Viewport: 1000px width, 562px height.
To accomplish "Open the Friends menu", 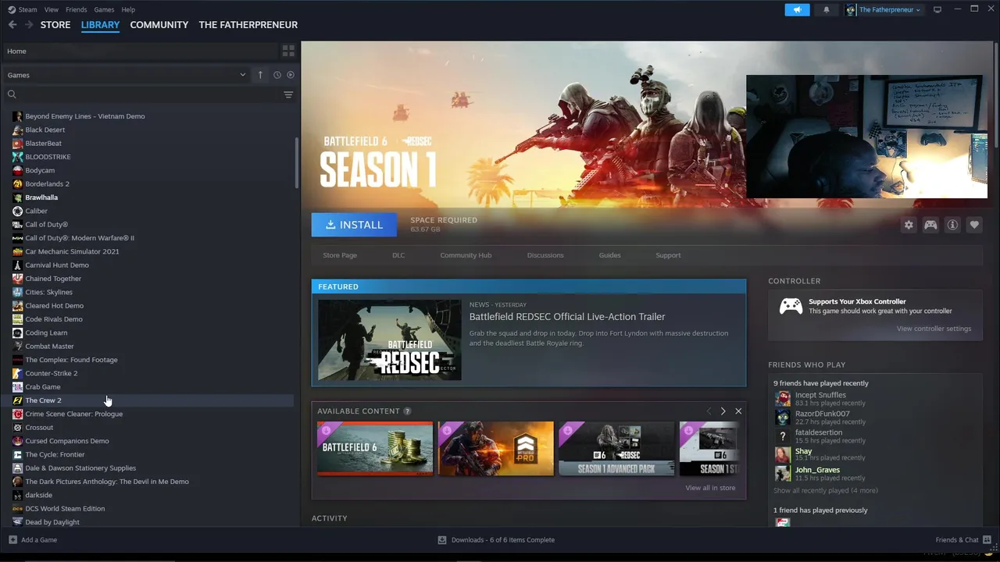I will pyautogui.click(x=76, y=9).
